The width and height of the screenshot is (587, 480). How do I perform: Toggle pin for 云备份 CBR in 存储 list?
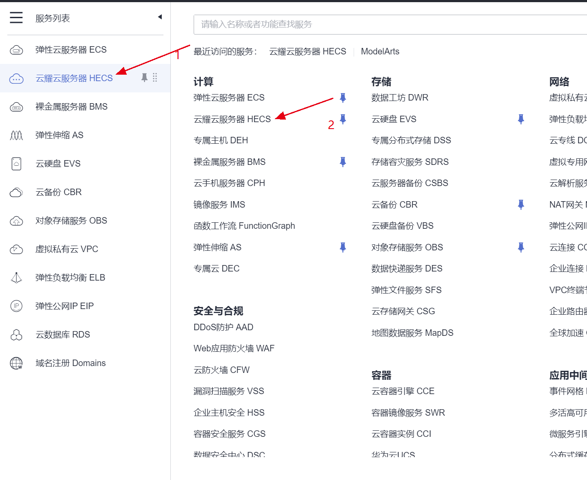521,205
